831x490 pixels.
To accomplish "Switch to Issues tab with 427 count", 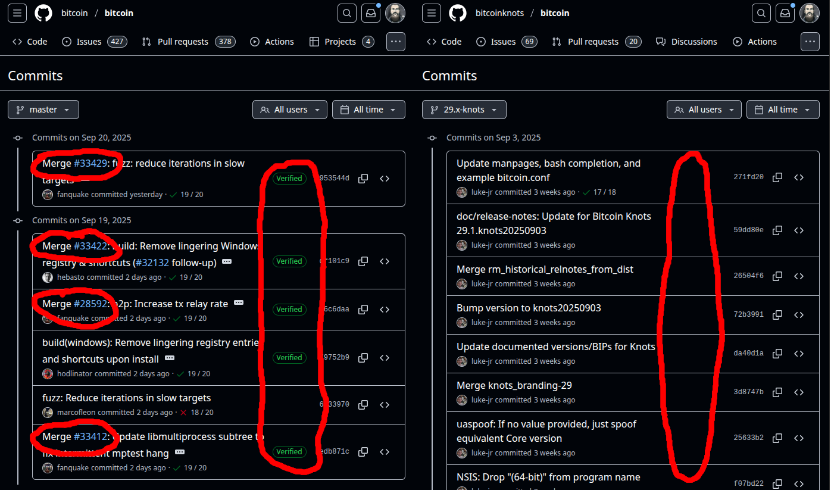I will (x=95, y=42).
